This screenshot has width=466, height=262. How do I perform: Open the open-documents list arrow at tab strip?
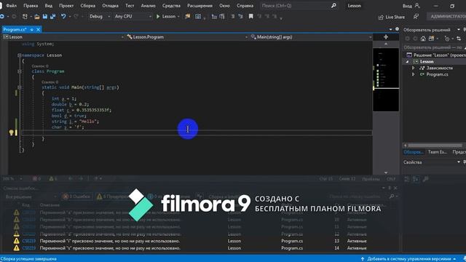click(390, 29)
